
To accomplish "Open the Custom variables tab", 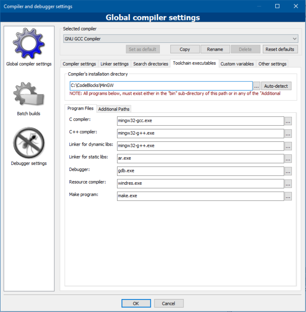I will [237, 64].
